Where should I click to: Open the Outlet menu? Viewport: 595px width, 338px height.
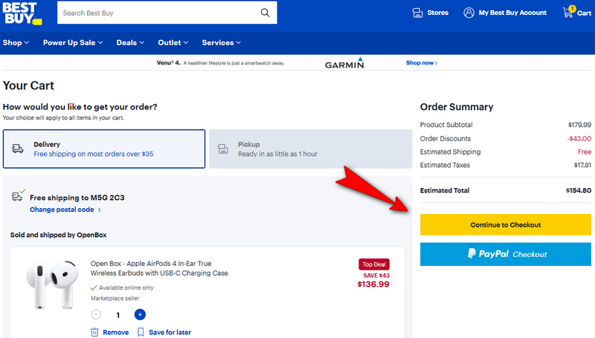click(x=173, y=42)
